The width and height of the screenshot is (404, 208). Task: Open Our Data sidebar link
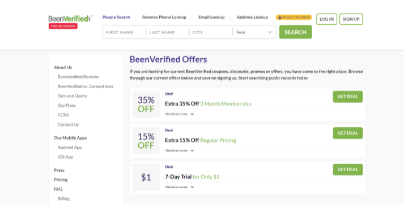(x=66, y=106)
